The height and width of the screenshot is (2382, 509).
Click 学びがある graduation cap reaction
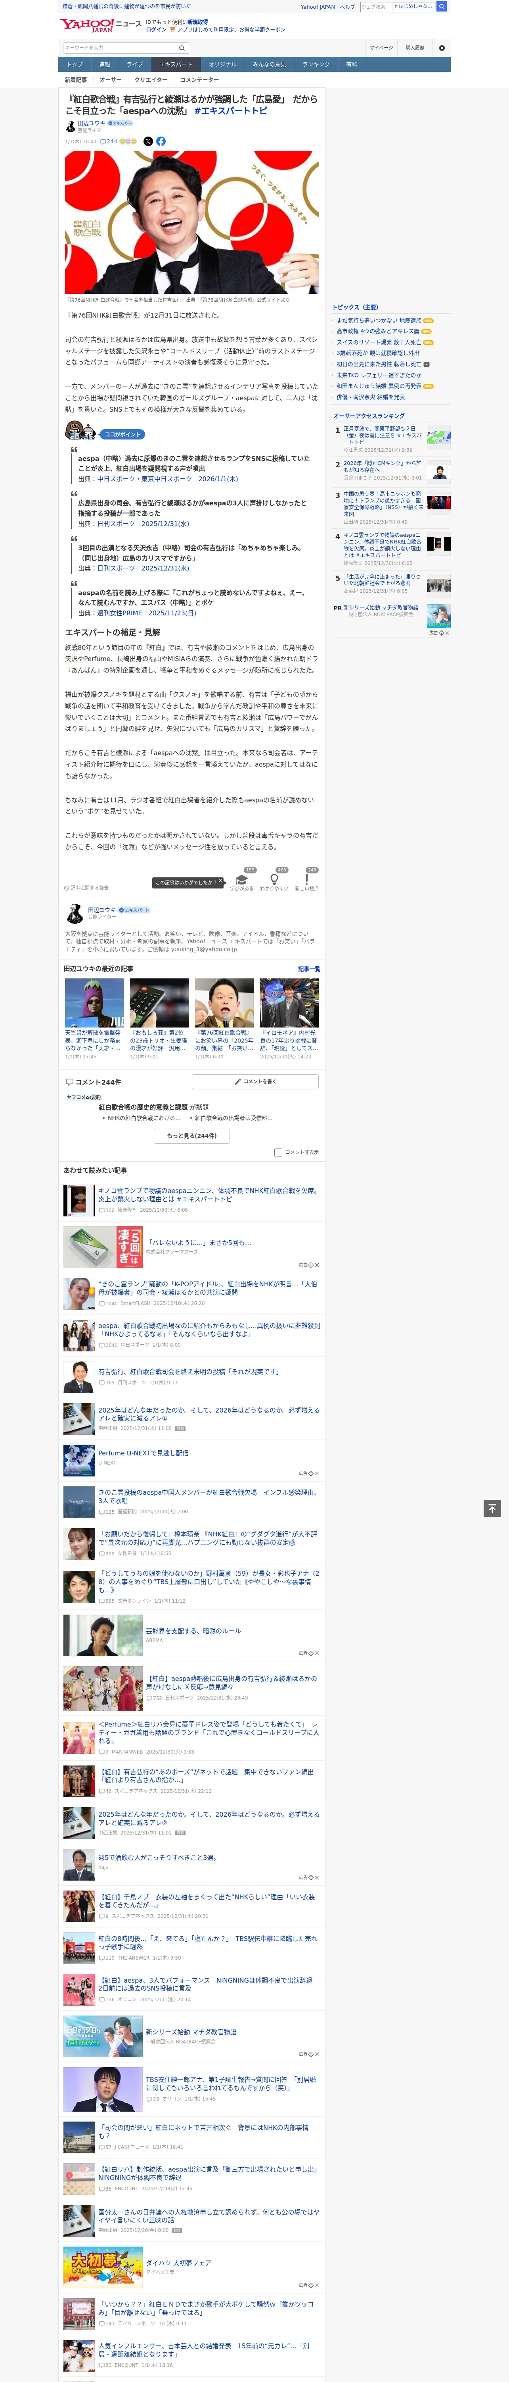point(242,880)
